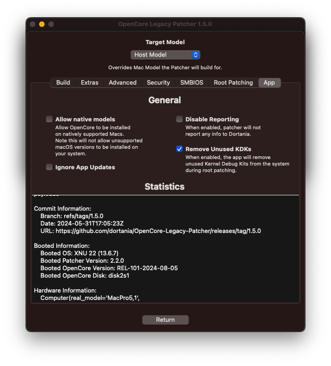Click the 'Hardware Information:' heading text
331x366 pixels.
[x=65, y=290]
